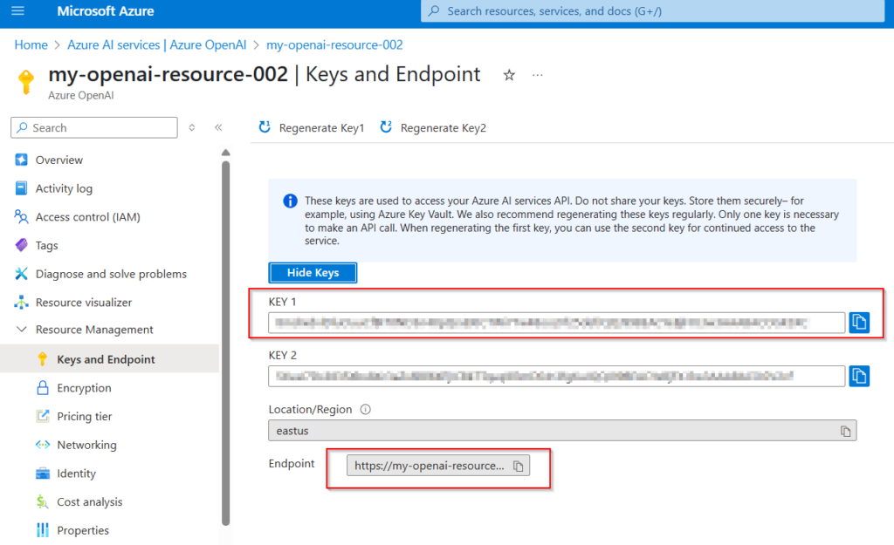Click the 'Azure OpenAI' subtitle text
This screenshot has width=894, height=545.
tap(81, 95)
